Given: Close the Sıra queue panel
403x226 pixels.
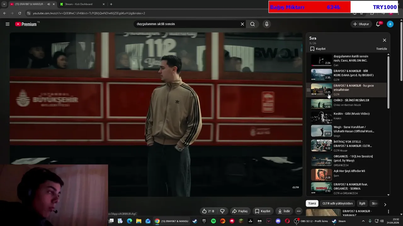Looking at the screenshot, I should (x=384, y=40).
